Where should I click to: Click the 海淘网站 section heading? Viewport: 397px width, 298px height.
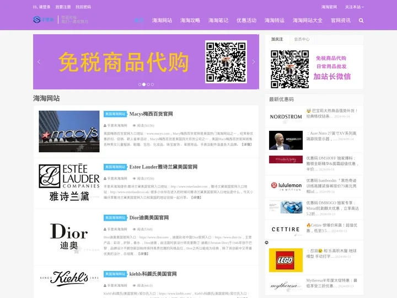point(46,98)
